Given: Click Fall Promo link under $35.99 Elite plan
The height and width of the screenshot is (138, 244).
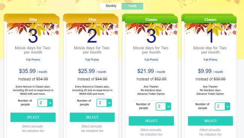Looking at the screenshot, I should [x=33, y=60].
